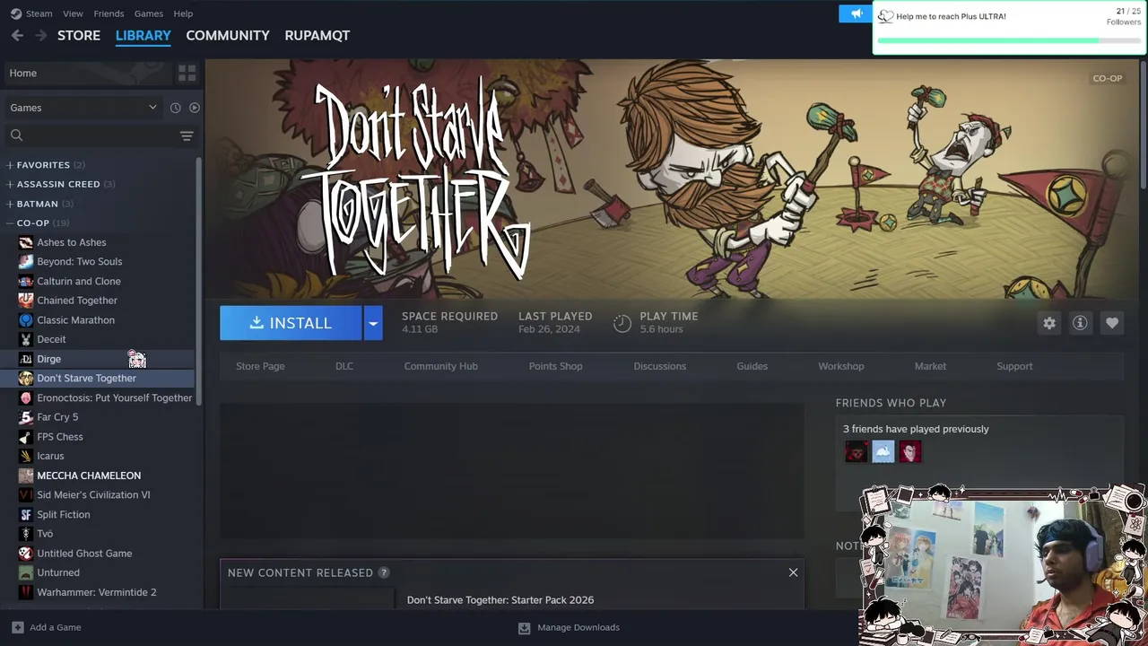Expand the Favorites collection
Screen dimensions: 1148x646
(x=10, y=165)
